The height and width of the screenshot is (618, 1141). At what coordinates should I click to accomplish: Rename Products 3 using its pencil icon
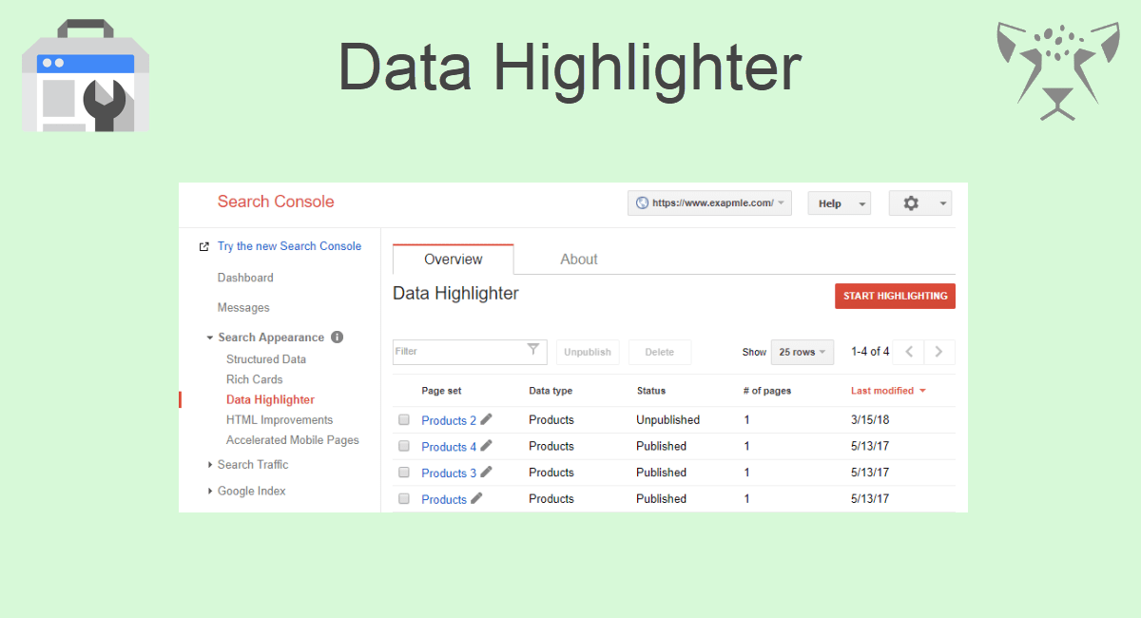point(487,472)
